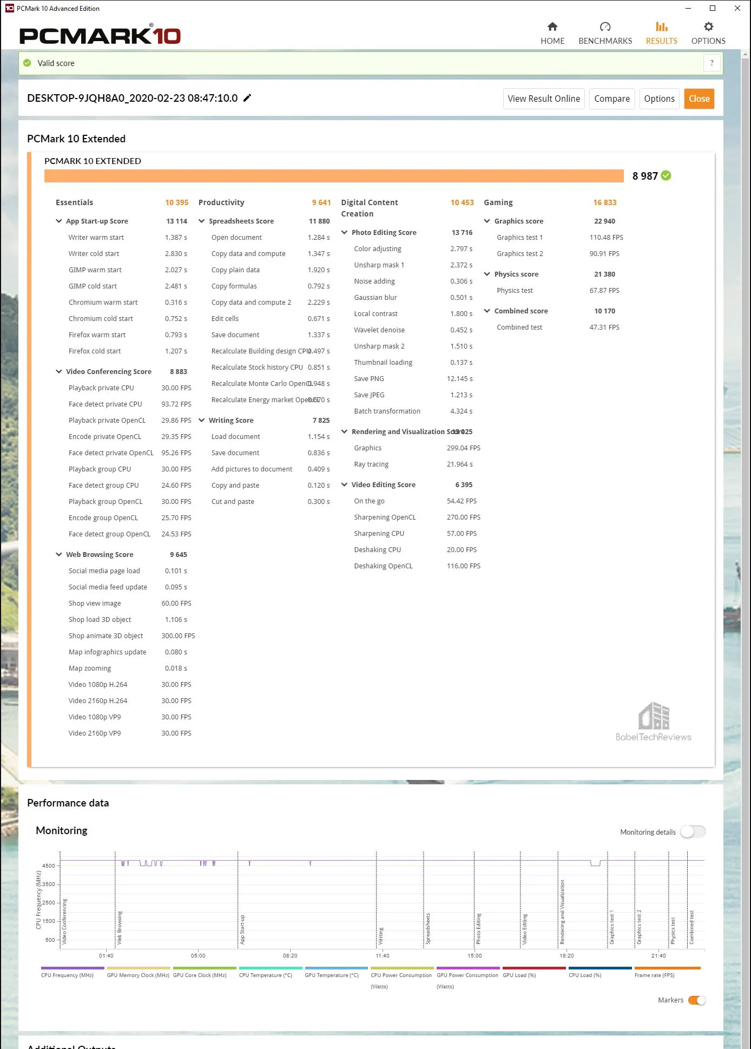Click the PCMark 10 logo
This screenshot has width=751, height=1049.
(x=100, y=35)
